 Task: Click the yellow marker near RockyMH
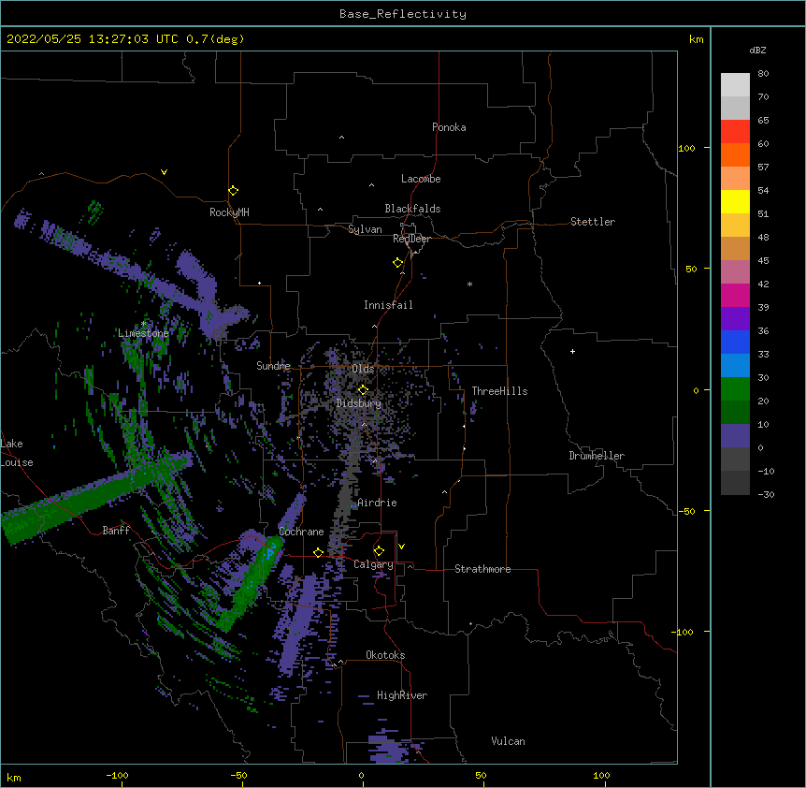point(234,191)
